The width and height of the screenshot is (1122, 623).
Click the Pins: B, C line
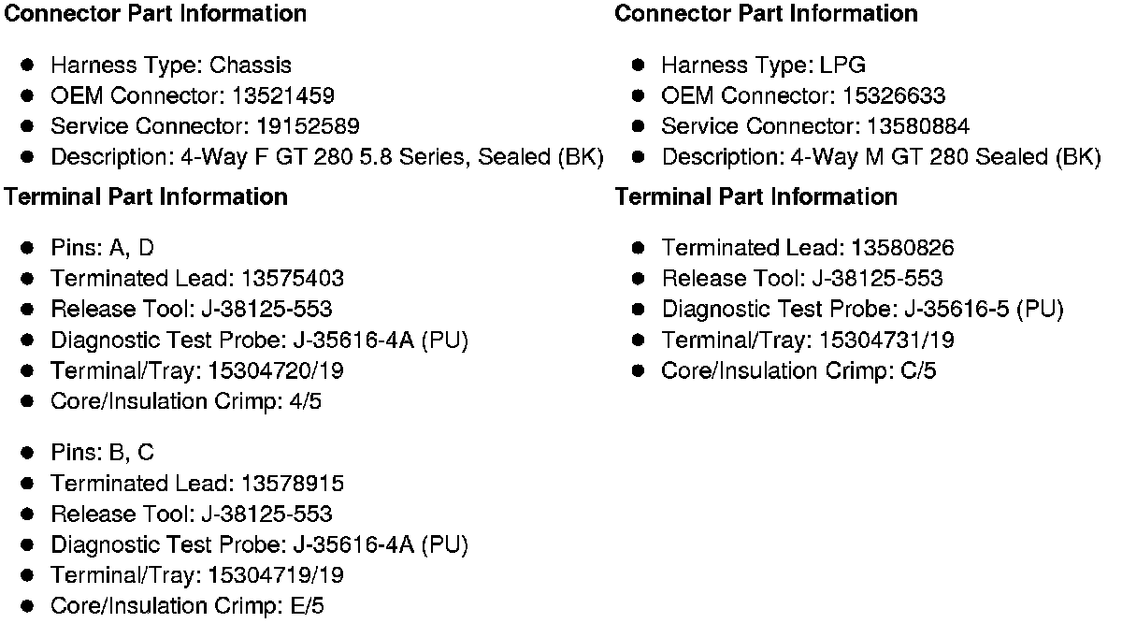[x=103, y=453]
